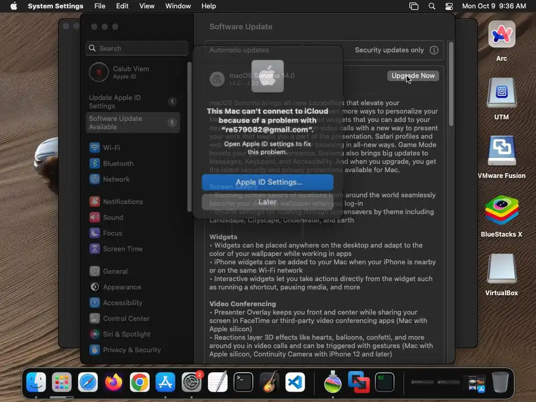Open the File menu
This screenshot has height=402, width=536.
pos(100,6)
